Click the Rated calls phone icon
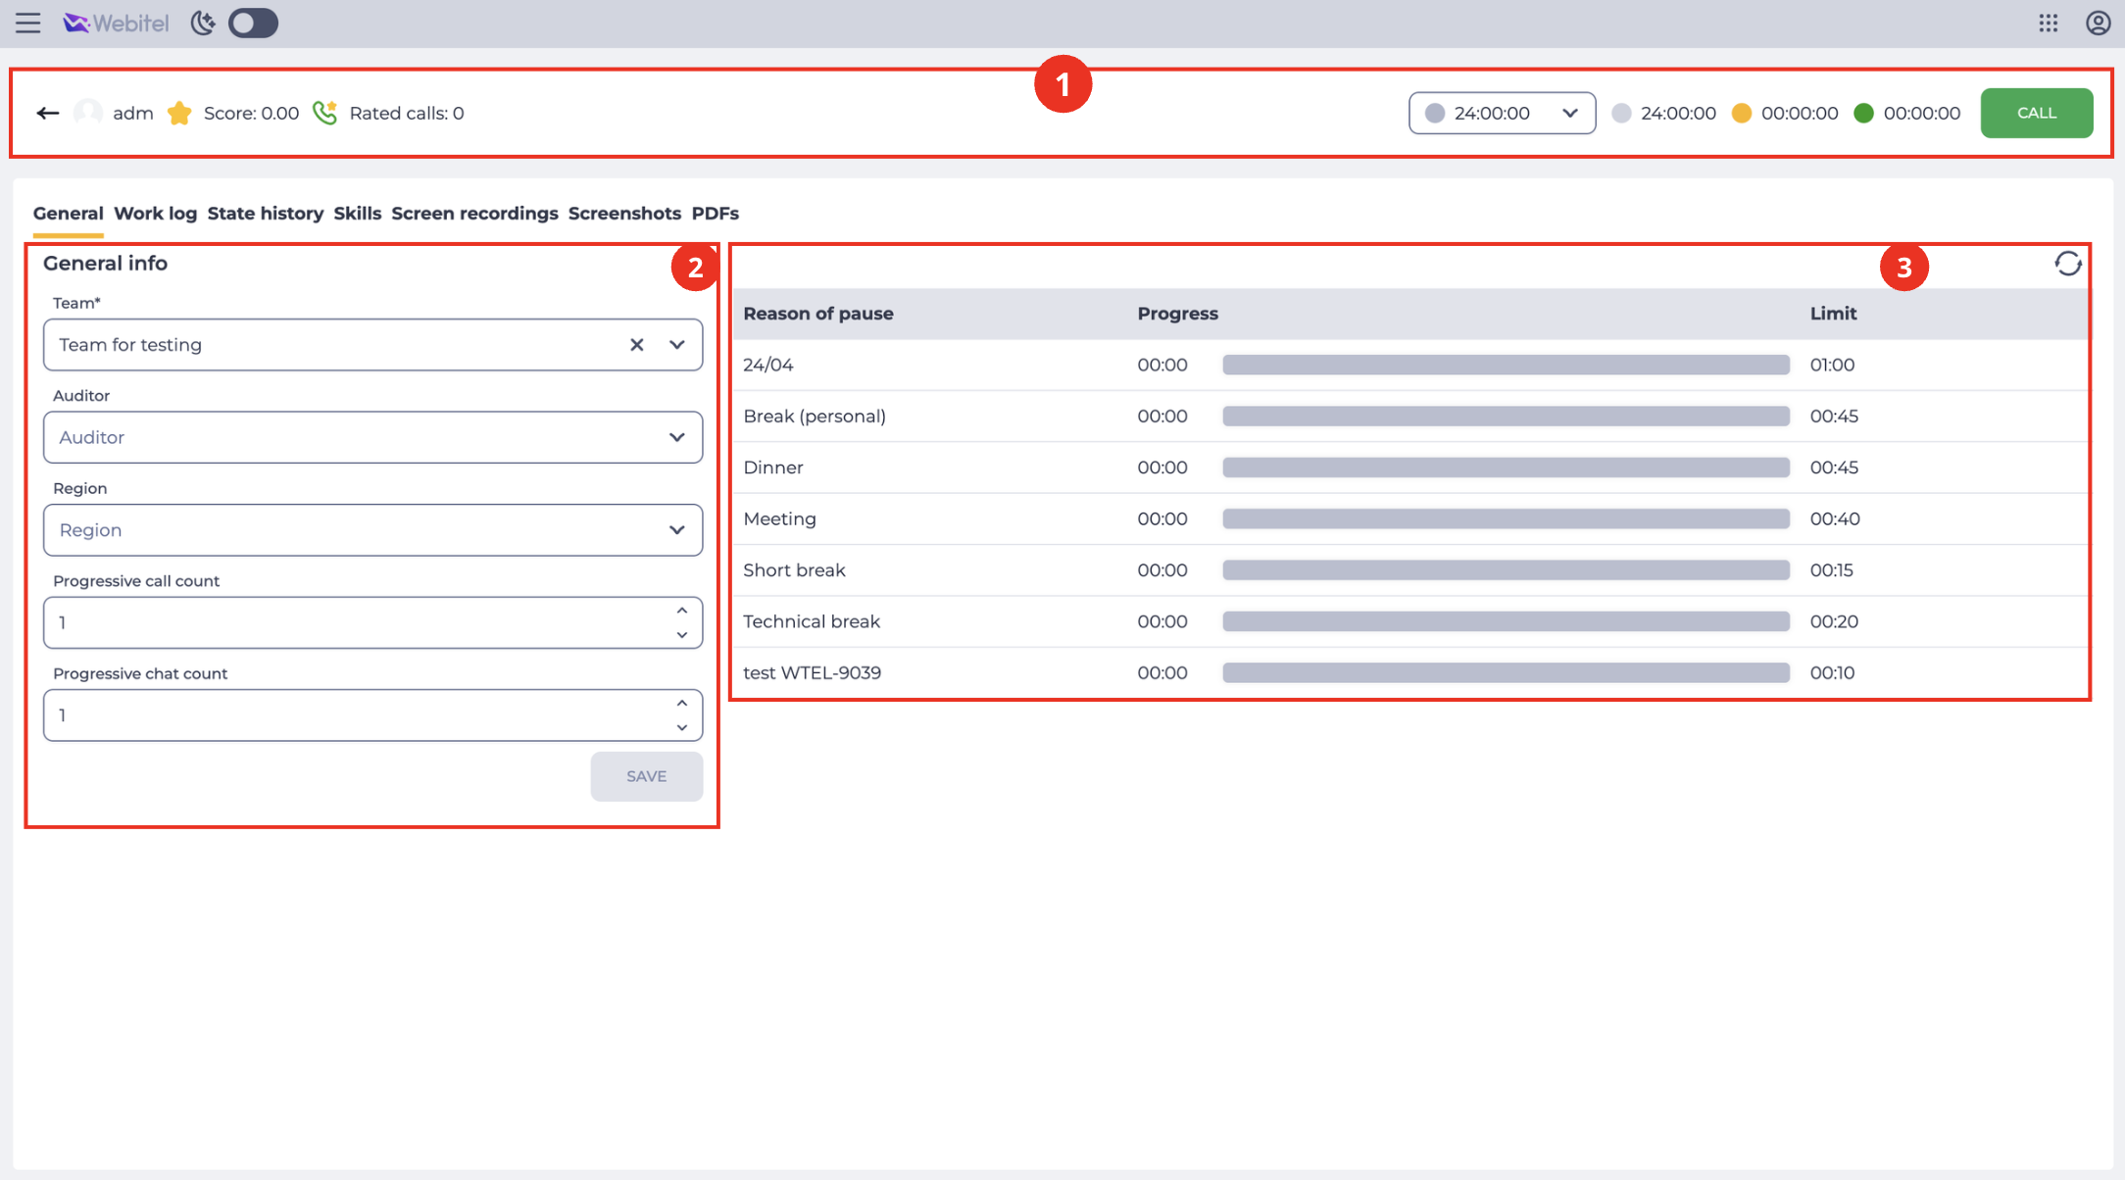This screenshot has height=1180, width=2125. tap(325, 114)
